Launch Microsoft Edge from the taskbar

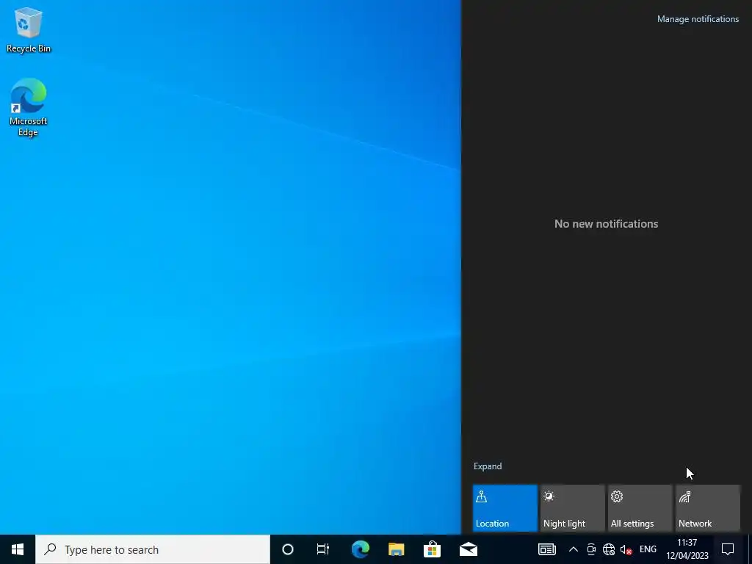(x=360, y=549)
